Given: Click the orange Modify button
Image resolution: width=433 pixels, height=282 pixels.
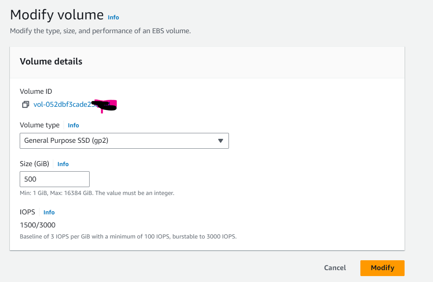Looking at the screenshot, I should coord(382,268).
